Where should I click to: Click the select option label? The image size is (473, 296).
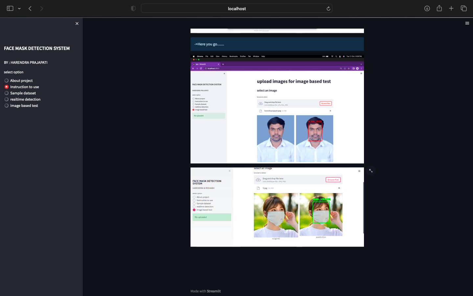click(x=13, y=72)
